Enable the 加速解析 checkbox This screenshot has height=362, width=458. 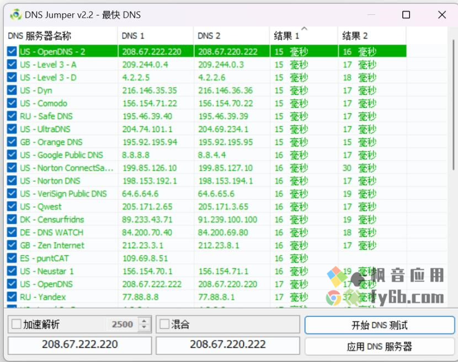[x=17, y=324]
